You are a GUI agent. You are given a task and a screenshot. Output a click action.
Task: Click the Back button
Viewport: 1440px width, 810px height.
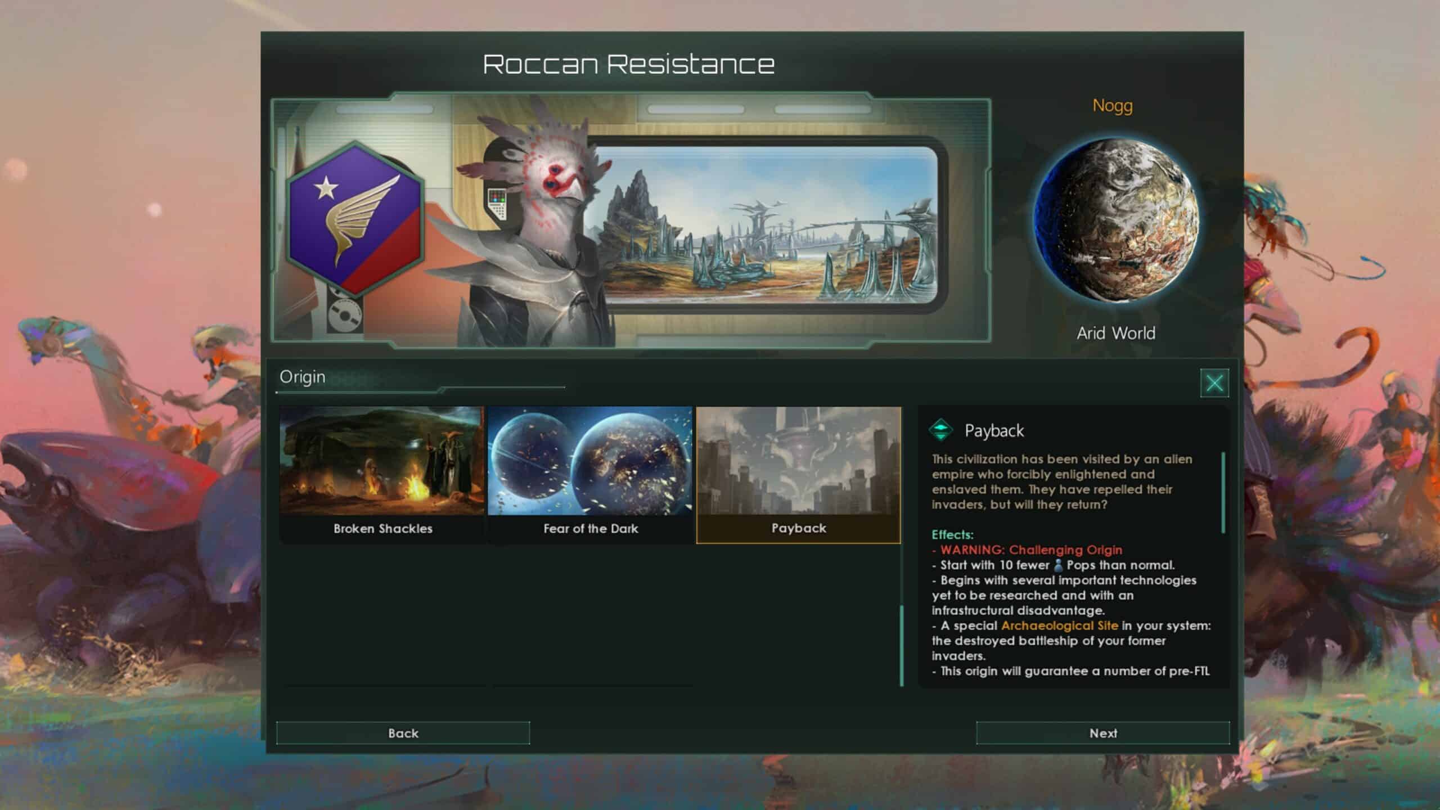[403, 733]
